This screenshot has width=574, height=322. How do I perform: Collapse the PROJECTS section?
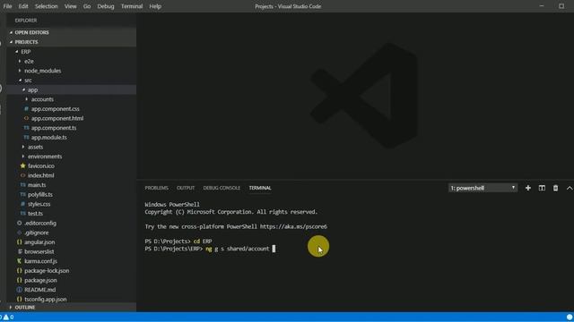72,42
